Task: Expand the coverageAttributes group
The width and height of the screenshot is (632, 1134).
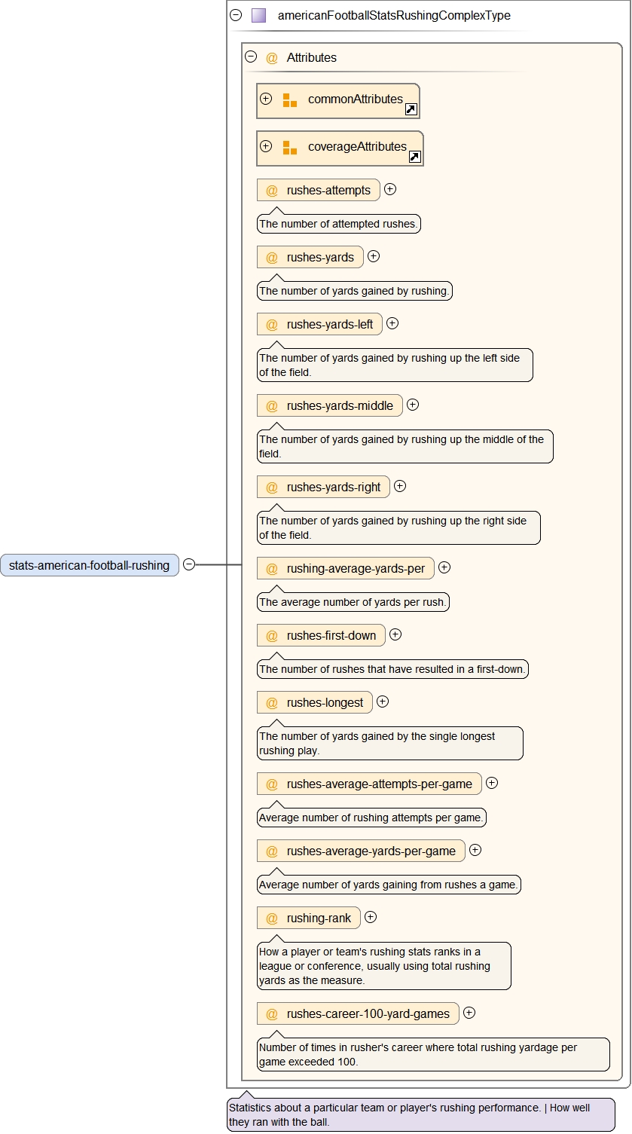Action: (266, 146)
